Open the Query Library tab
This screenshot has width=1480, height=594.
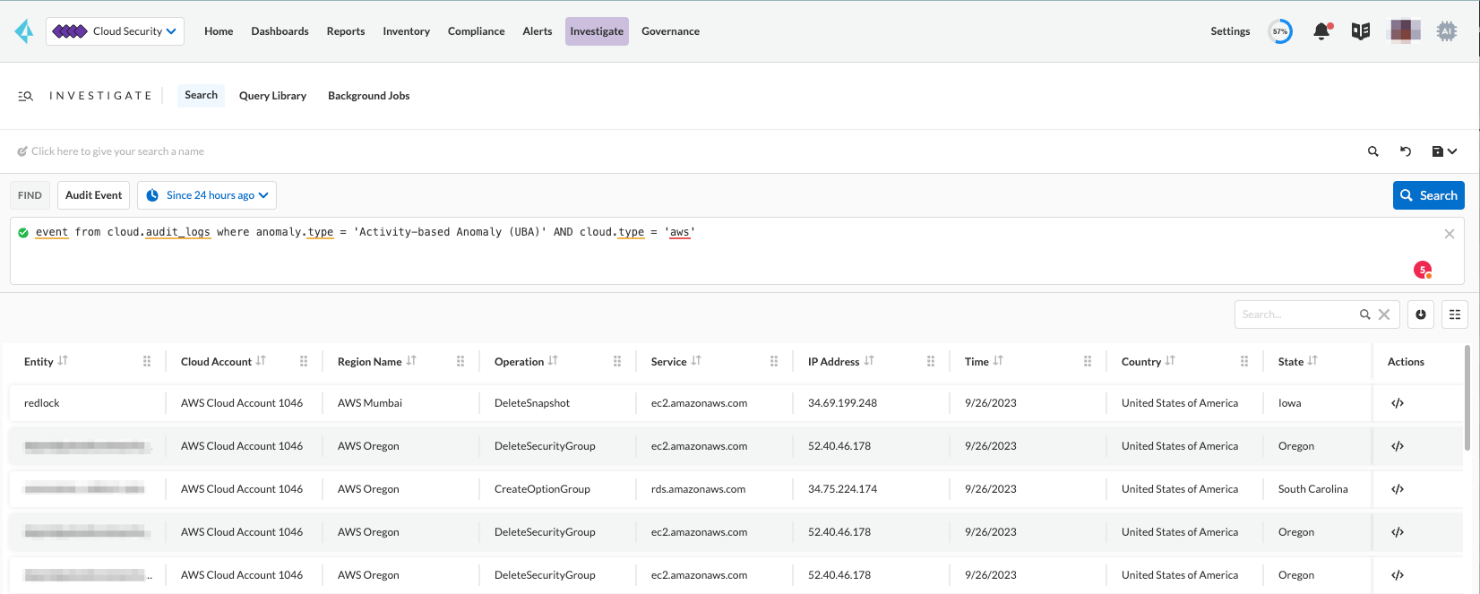272,96
